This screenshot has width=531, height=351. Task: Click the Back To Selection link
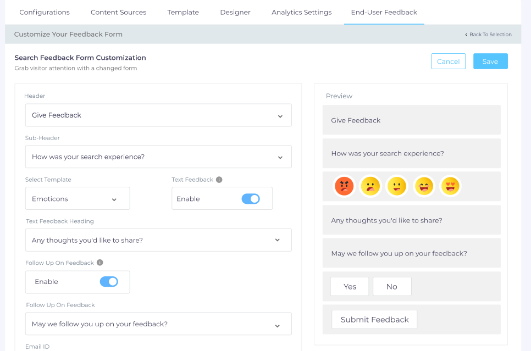point(488,35)
